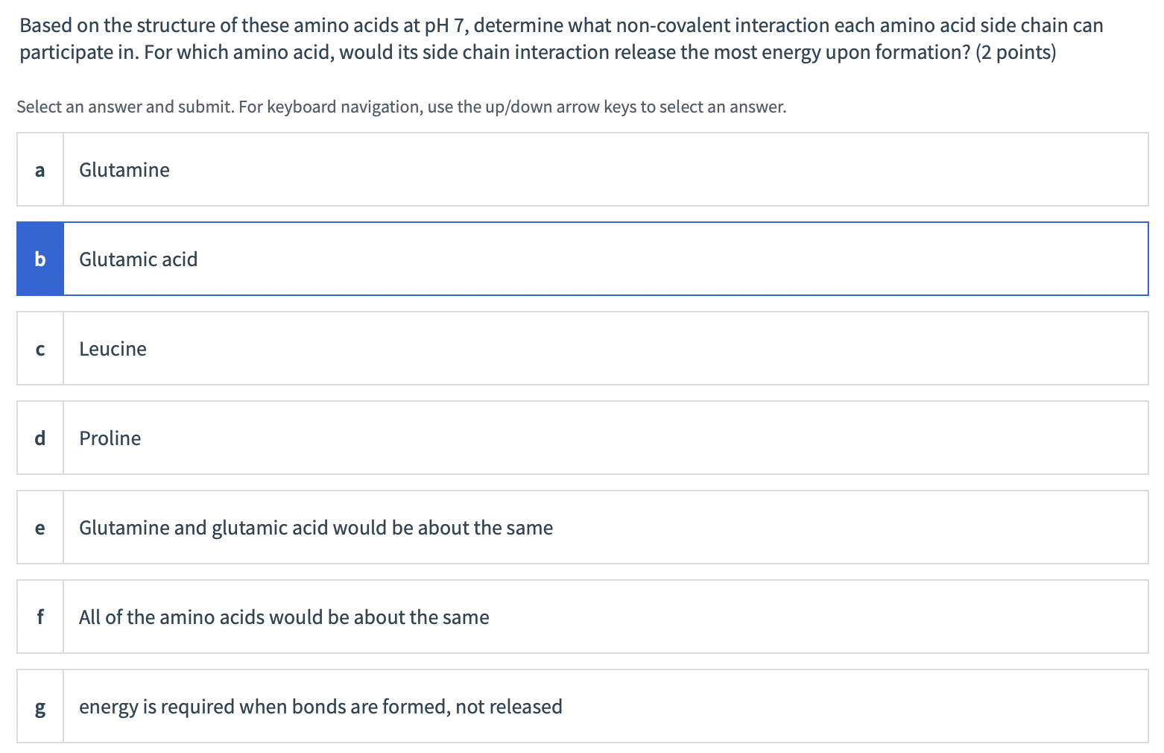Click the letter 'a' label box

(x=39, y=169)
